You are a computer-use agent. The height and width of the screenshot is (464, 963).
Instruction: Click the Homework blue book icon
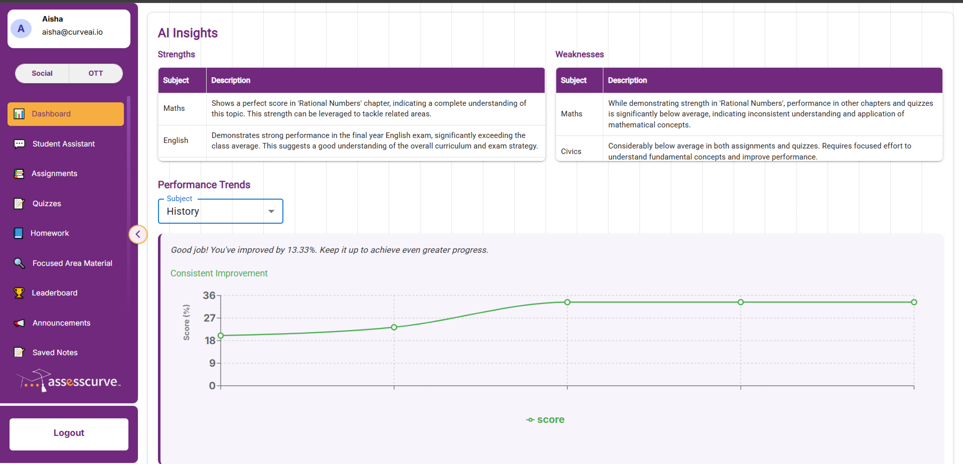[18, 233]
